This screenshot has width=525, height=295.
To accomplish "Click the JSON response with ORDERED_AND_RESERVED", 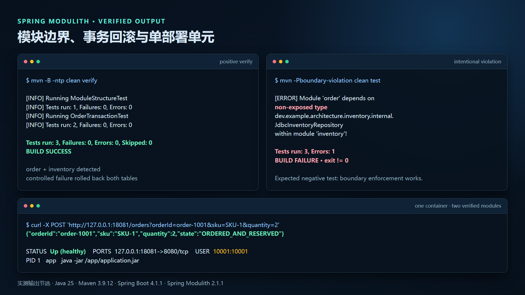I will coord(155,234).
